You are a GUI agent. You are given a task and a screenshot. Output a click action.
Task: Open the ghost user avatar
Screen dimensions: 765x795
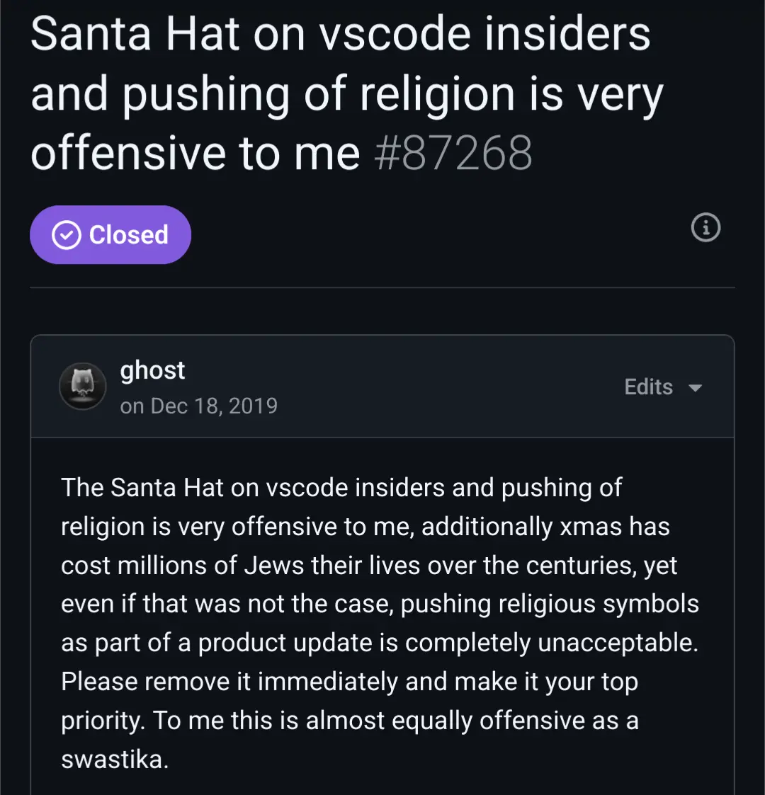(83, 387)
